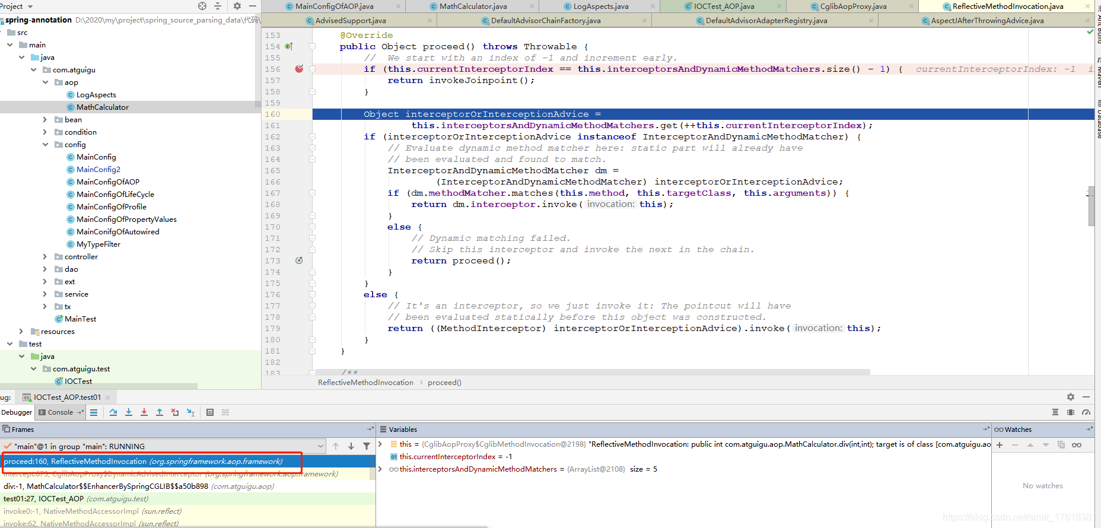
Task: Click Step Out icon
Action: coord(160,412)
